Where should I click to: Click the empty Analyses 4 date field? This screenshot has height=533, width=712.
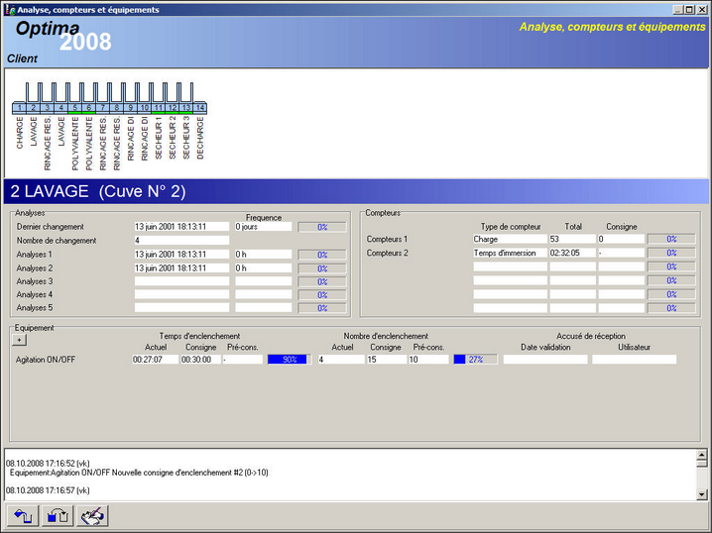point(181,294)
